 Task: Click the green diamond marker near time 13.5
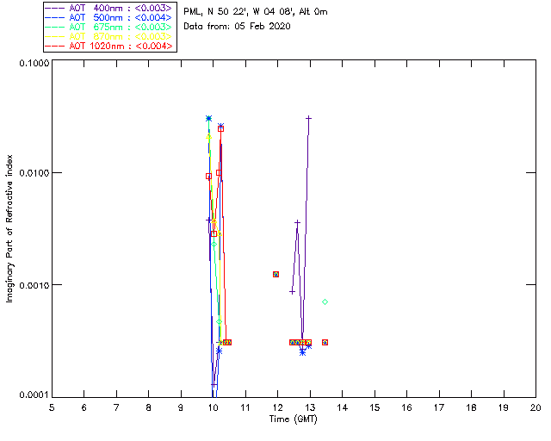point(325,302)
